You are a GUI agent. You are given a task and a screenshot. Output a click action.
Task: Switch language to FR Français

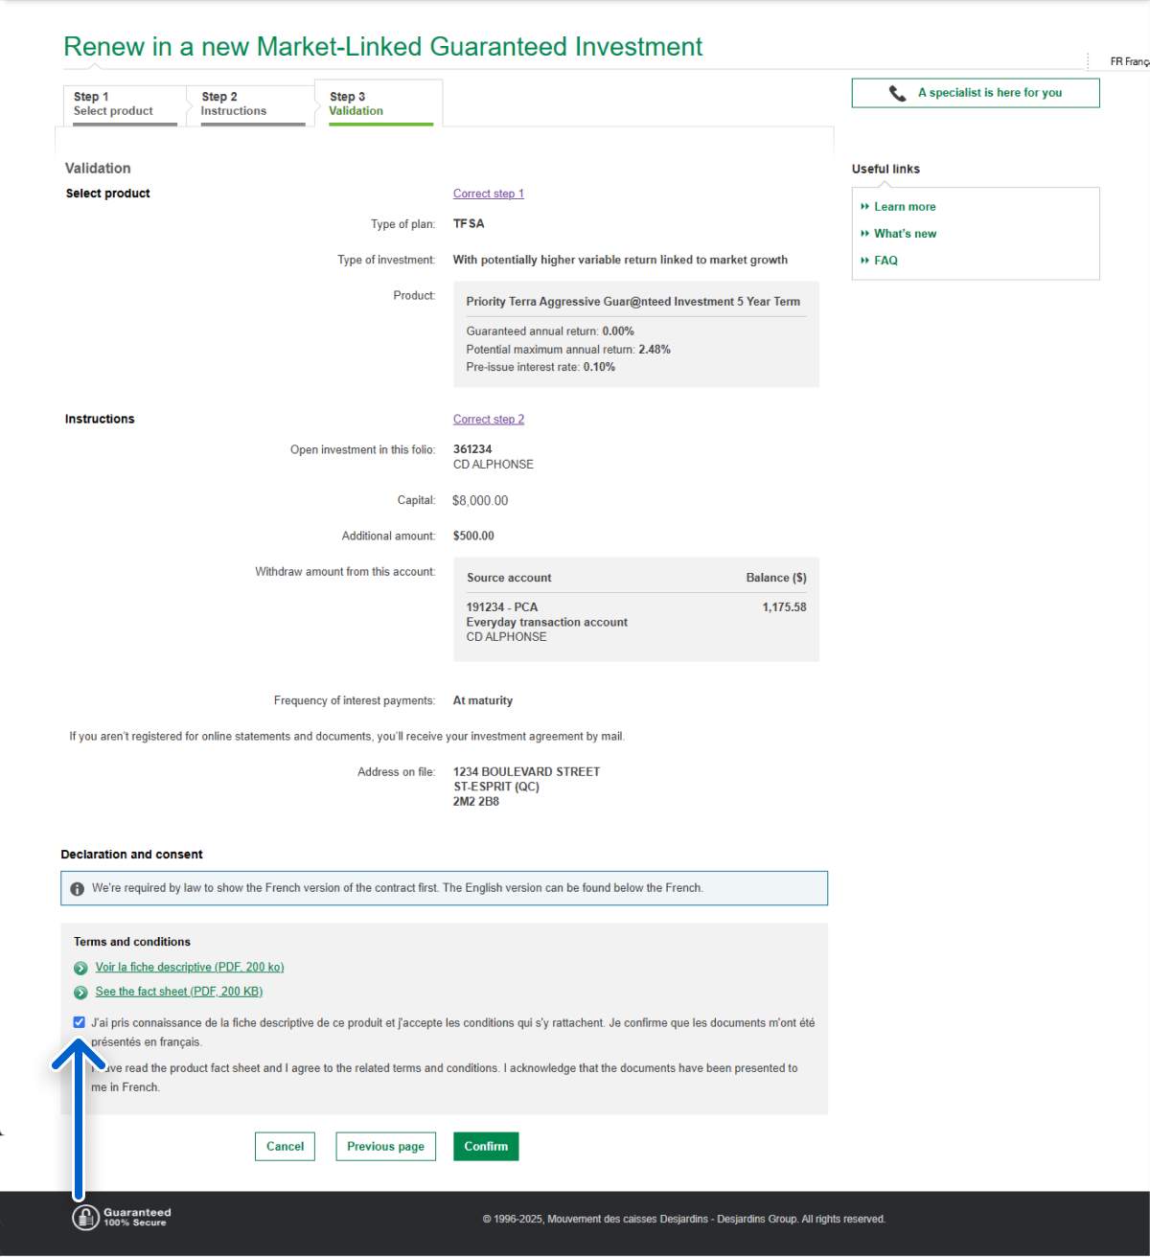point(1128,61)
